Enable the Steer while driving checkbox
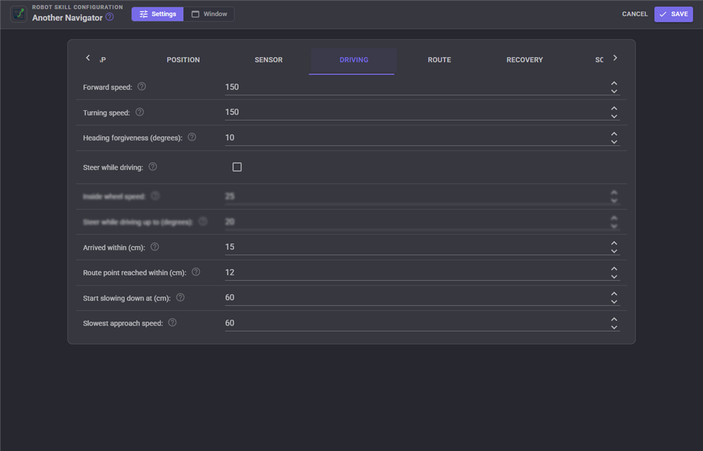This screenshot has height=451, width=703. 237,167
